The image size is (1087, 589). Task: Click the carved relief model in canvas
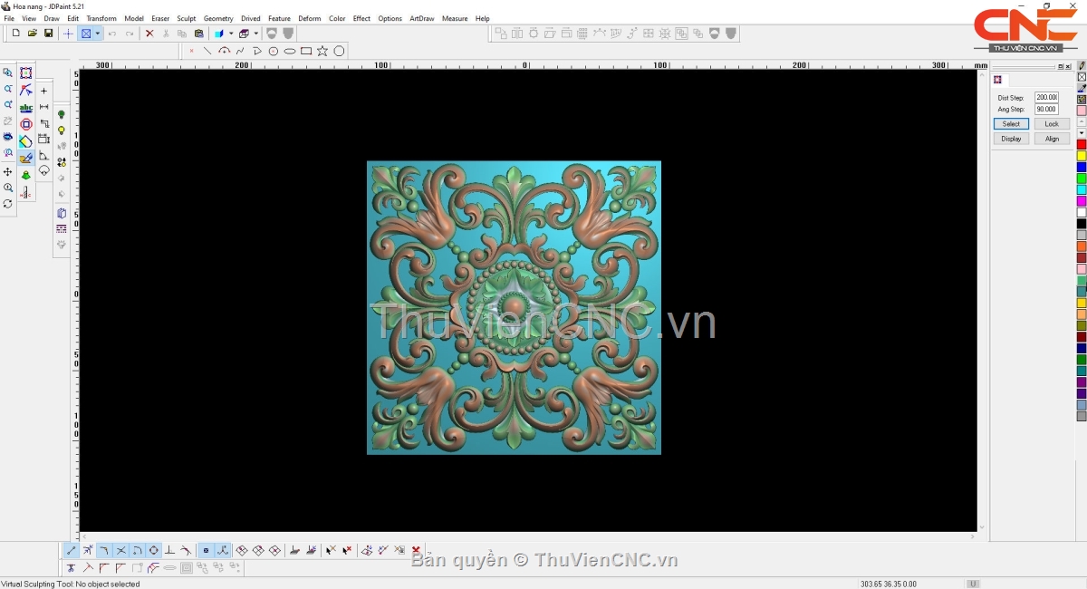pos(514,308)
